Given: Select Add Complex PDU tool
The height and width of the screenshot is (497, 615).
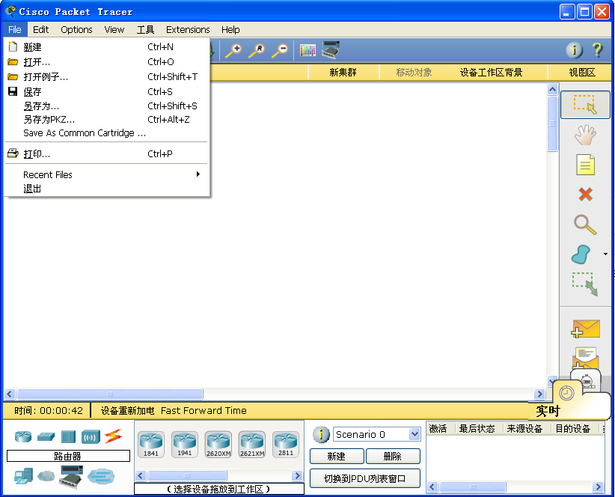Looking at the screenshot, I should coord(585,359).
